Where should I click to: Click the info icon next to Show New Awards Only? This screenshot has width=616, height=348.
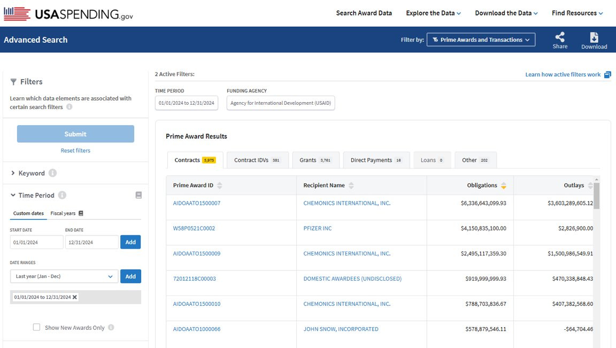coord(111,328)
